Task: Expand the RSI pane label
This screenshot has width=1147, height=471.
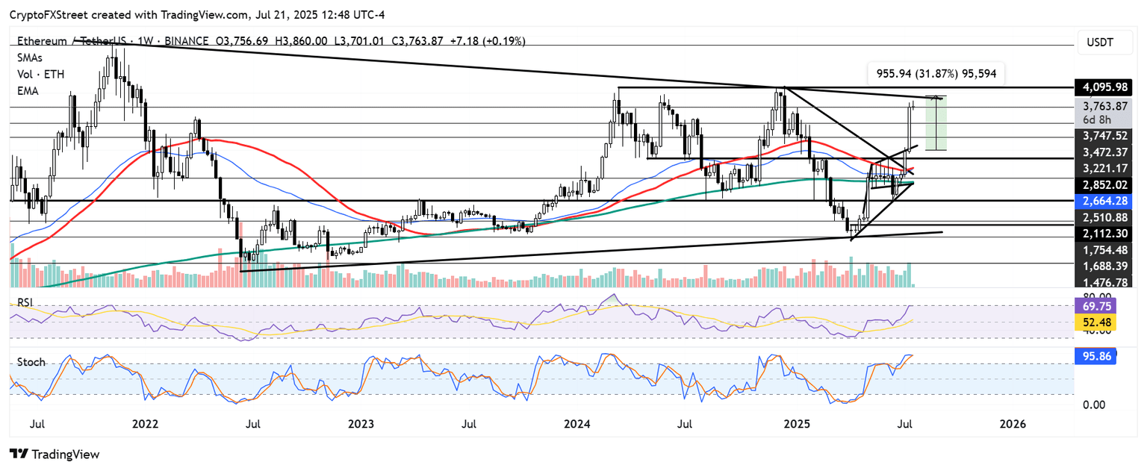Action: click(x=26, y=303)
